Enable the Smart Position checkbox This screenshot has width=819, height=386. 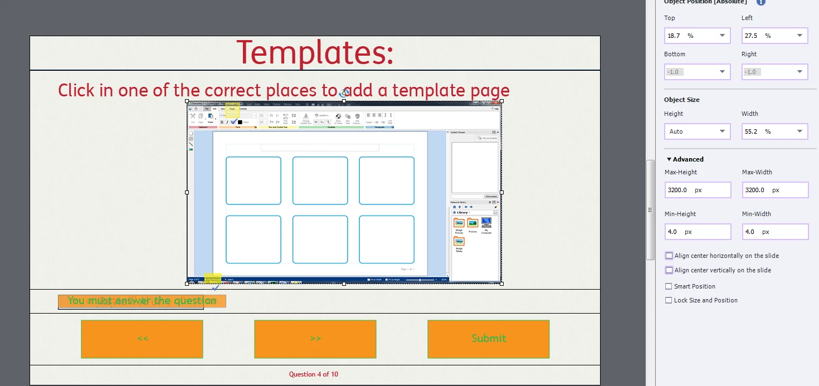coord(669,286)
